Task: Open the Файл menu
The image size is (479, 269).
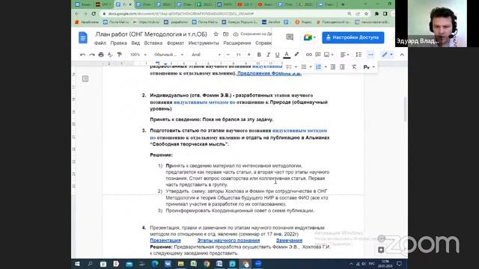Action: 100,43
